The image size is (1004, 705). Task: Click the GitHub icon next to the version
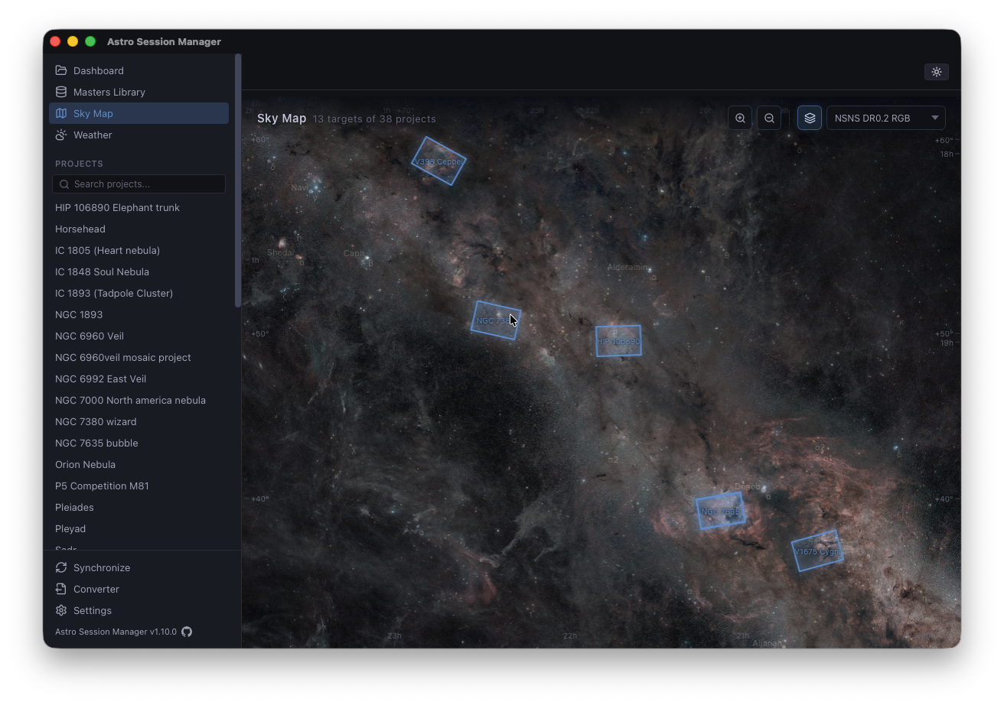187,632
